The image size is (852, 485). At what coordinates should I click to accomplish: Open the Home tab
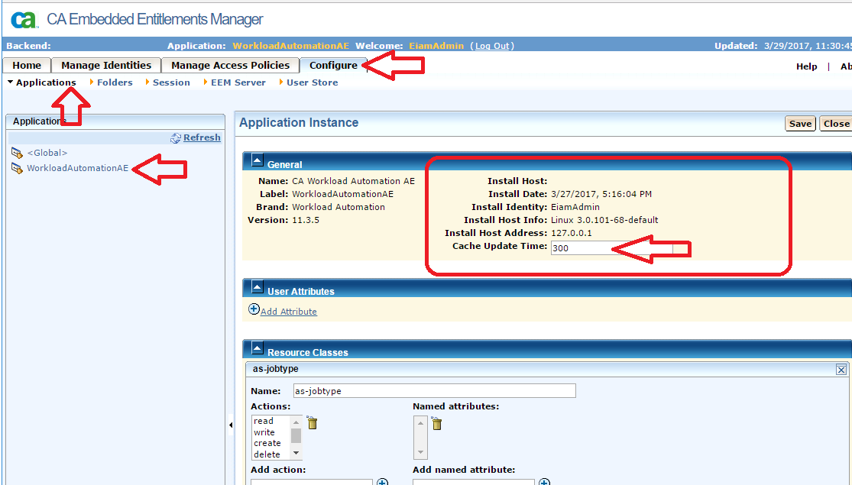(x=26, y=65)
